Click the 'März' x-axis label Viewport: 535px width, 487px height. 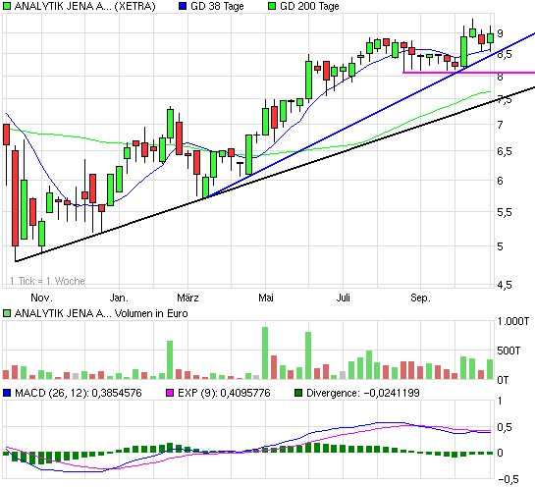coord(187,298)
